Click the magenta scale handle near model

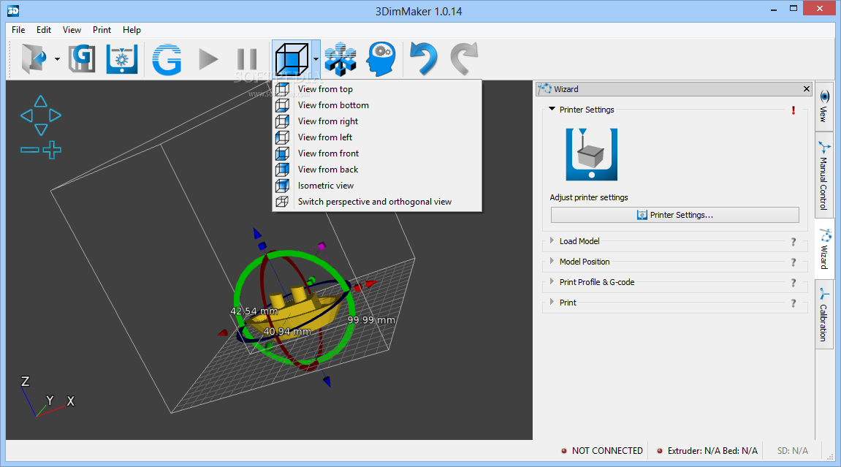coord(321,246)
